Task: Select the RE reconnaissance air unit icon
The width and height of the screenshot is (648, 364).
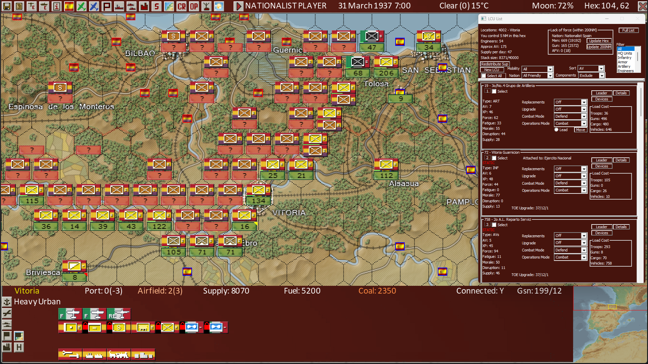Action: pyautogui.click(x=119, y=314)
